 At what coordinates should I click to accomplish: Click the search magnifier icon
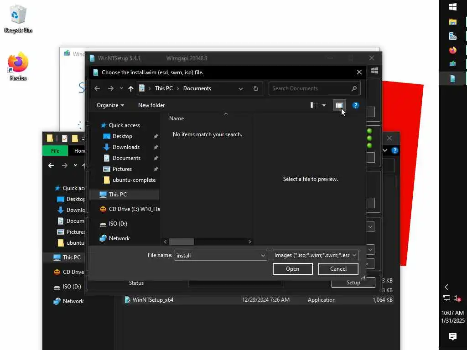click(x=354, y=88)
